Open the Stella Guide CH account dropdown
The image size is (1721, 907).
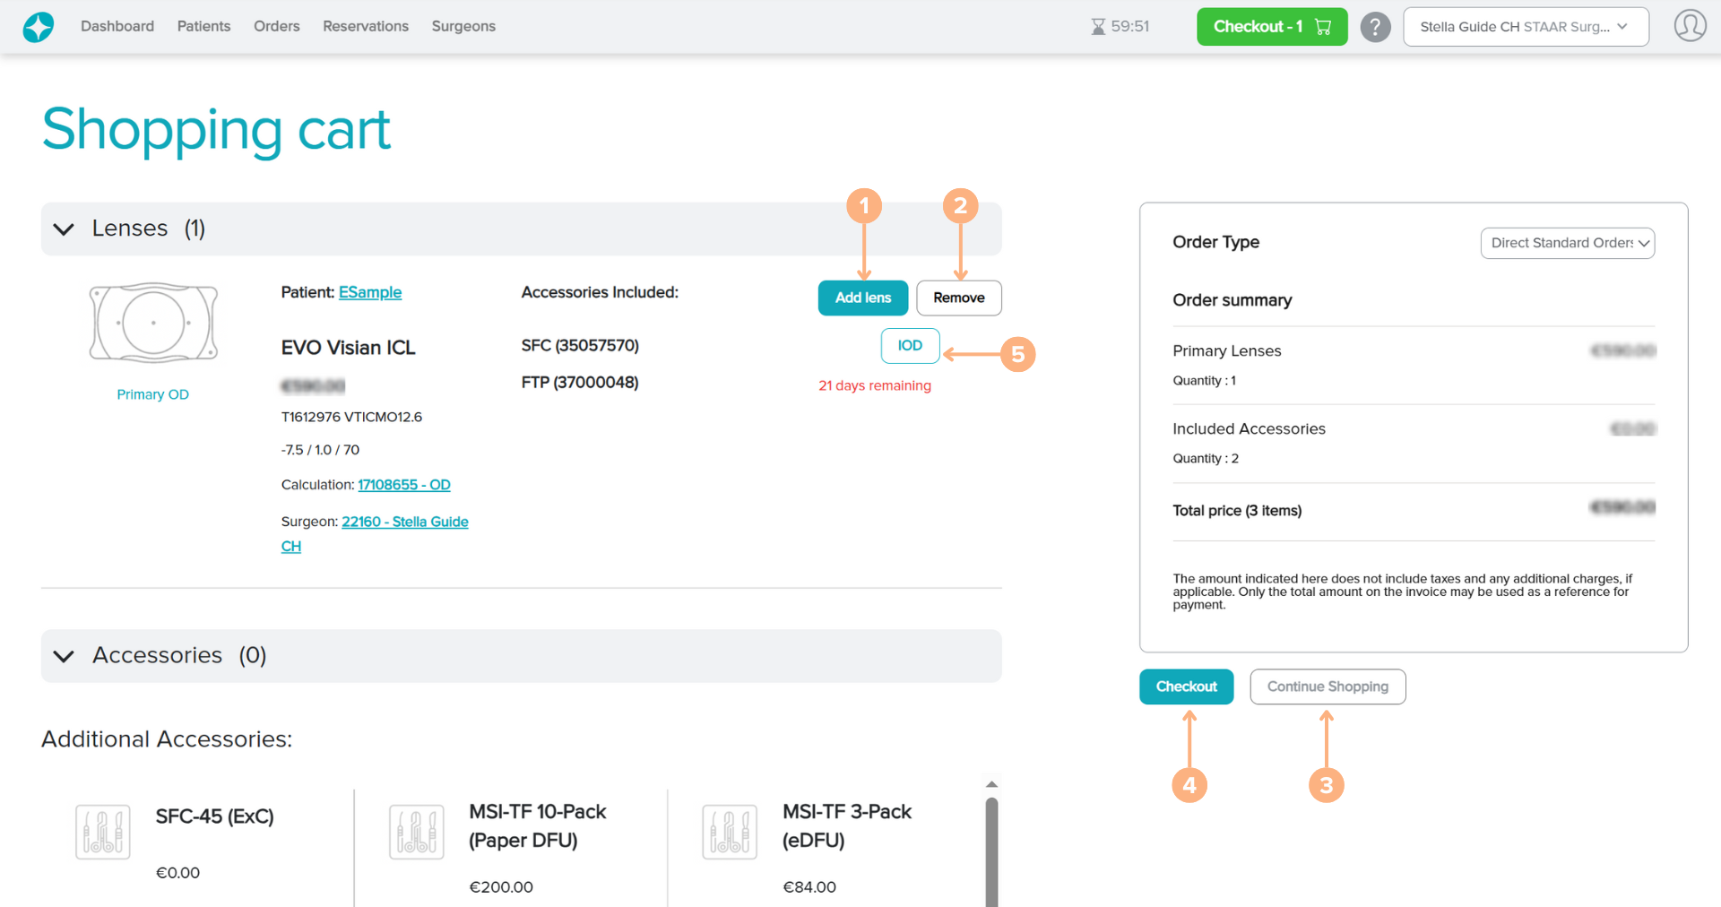click(1525, 27)
